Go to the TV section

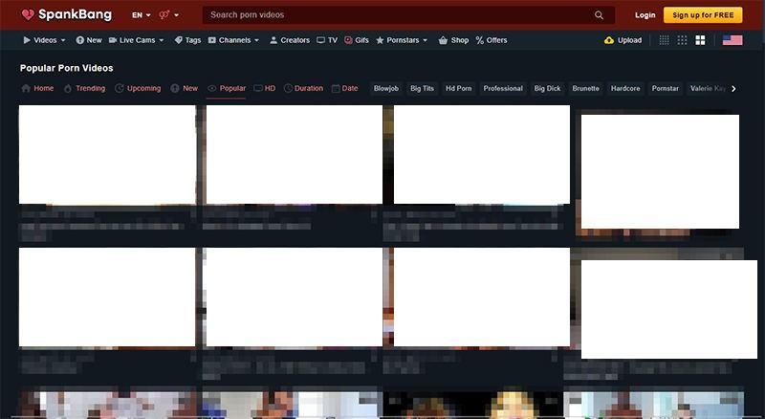(x=326, y=40)
